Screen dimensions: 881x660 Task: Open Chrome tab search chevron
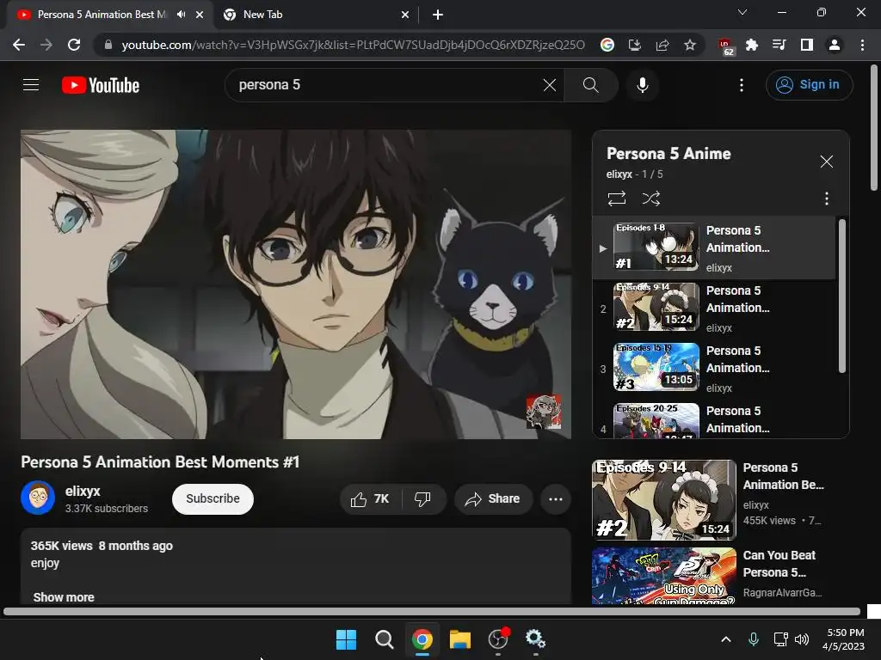tap(742, 12)
